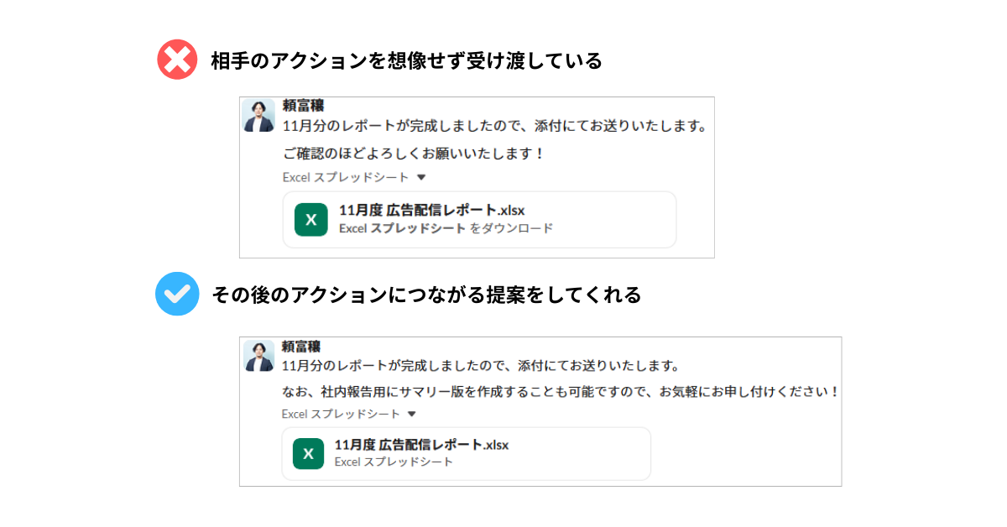
Task: Click the Excel スプレッドシート subtitle in the second attachment card
Action: [394, 462]
